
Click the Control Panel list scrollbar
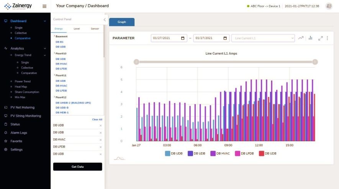point(104,42)
